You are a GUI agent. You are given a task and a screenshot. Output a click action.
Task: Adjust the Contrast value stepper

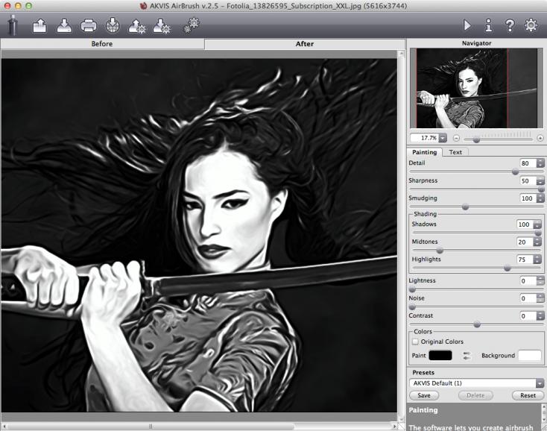pos(540,316)
